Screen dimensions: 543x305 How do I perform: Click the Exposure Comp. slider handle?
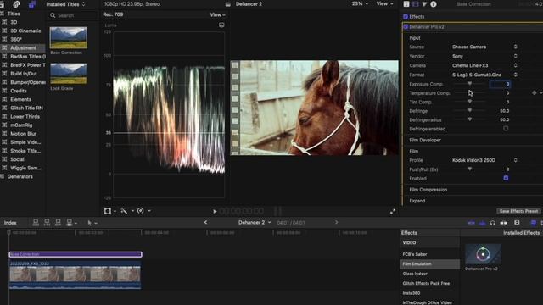[x=469, y=84]
